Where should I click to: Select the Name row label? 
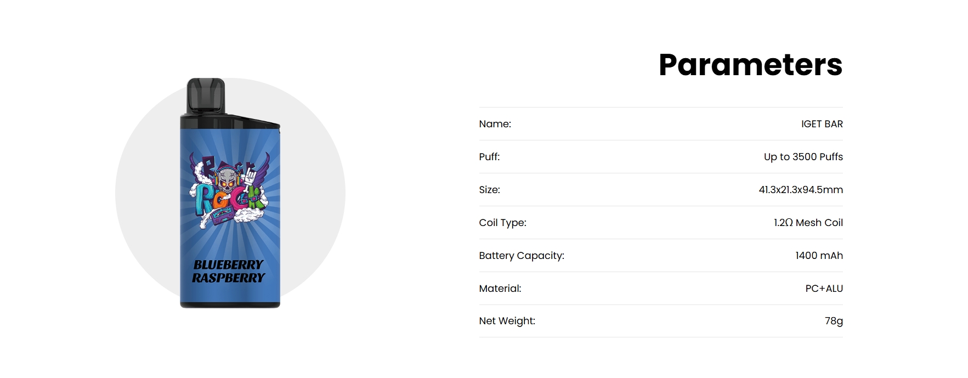pos(495,124)
